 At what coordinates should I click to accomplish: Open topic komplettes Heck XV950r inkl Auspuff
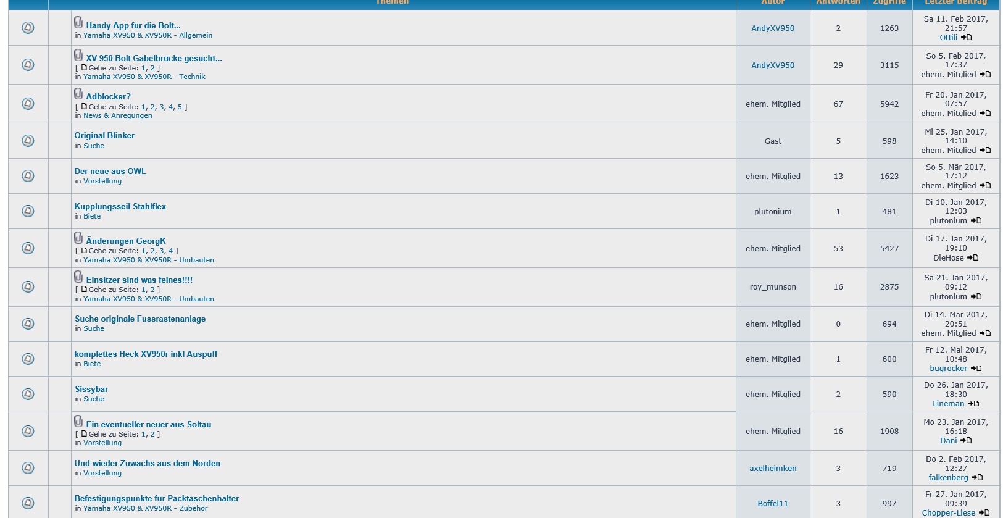[146, 354]
